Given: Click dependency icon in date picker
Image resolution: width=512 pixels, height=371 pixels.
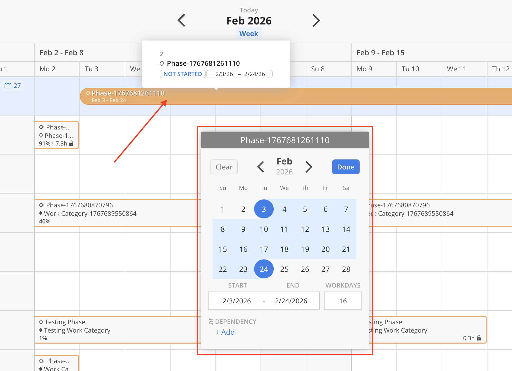Looking at the screenshot, I should [211, 322].
